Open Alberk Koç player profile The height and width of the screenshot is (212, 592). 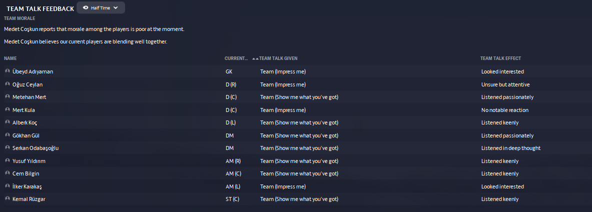(26, 122)
